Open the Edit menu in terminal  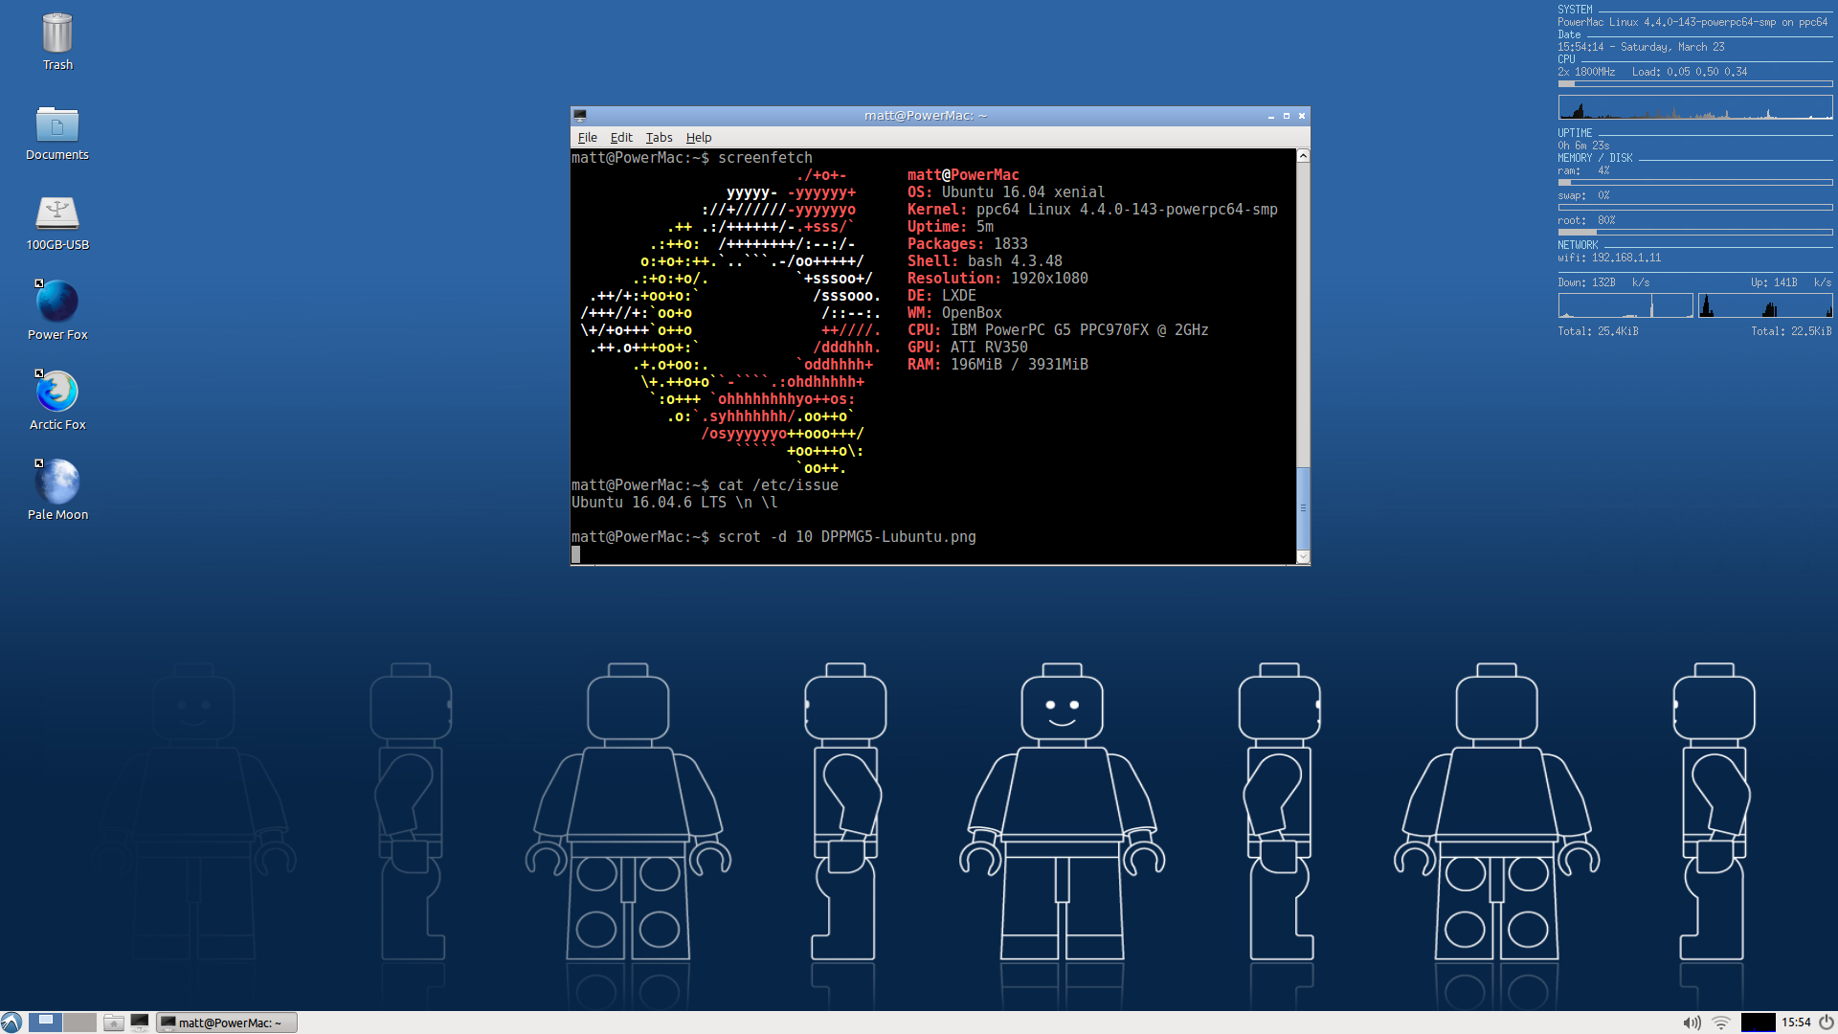(x=621, y=138)
